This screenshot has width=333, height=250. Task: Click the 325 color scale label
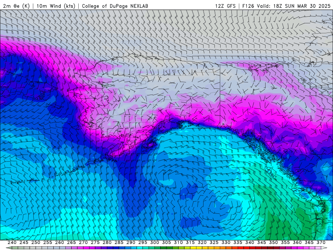214,242
